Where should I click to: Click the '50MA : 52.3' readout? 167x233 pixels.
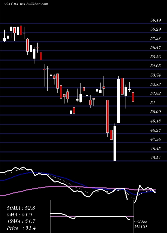pyautogui.click(x=21, y=208)
